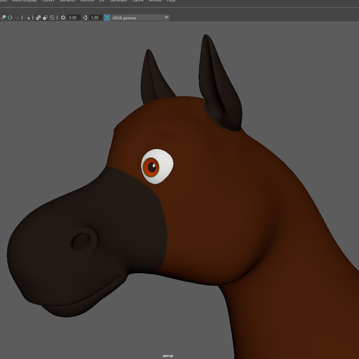Open the Surfaces menu

coord(67,1)
